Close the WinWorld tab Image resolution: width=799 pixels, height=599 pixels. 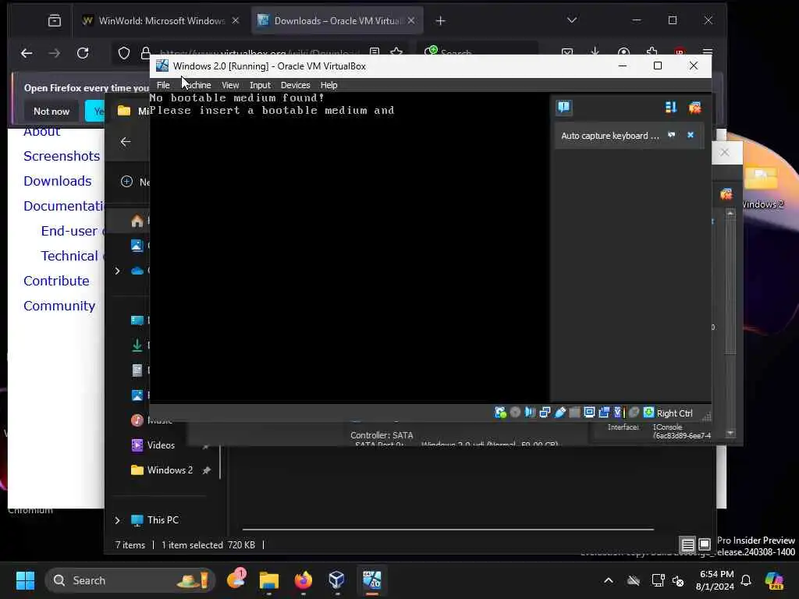236,20
